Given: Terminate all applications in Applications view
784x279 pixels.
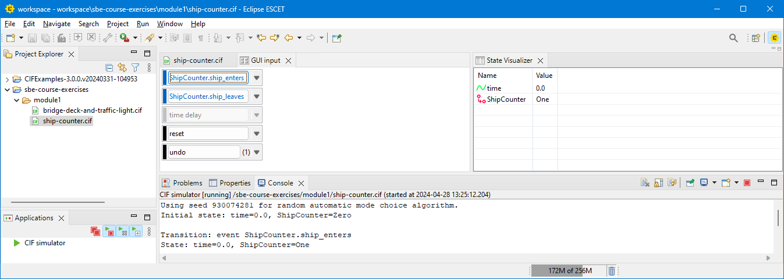Looking at the screenshot, I should point(95,231).
